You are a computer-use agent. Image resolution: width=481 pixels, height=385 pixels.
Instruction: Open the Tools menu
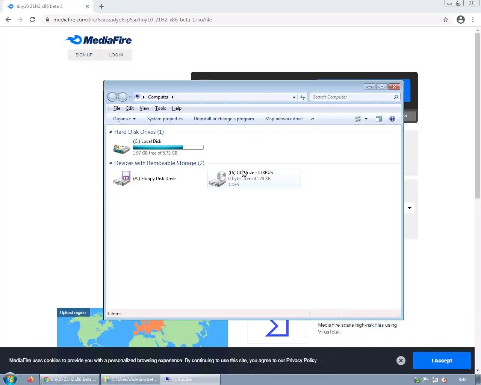(160, 108)
